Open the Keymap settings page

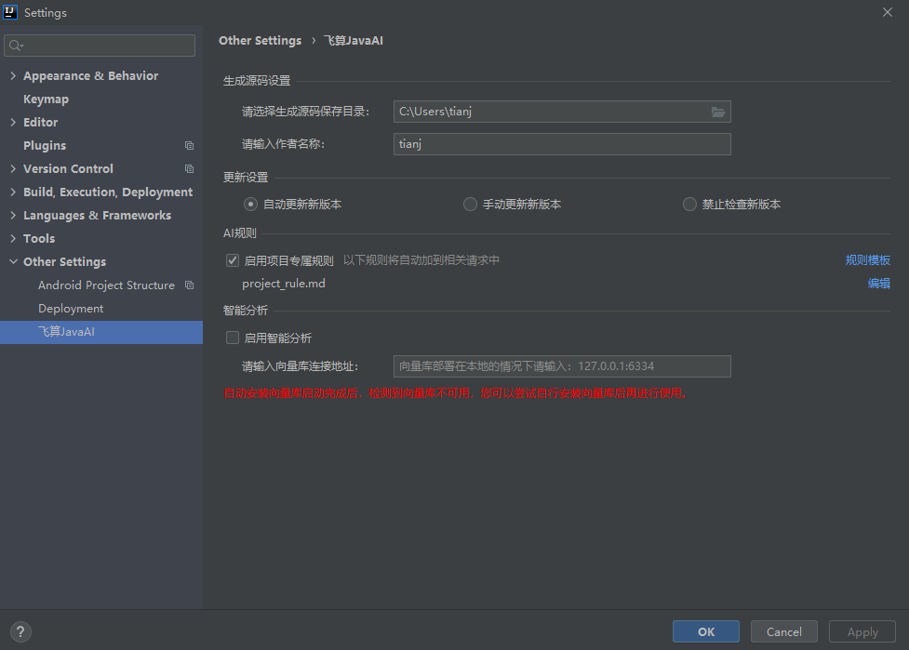pos(46,99)
